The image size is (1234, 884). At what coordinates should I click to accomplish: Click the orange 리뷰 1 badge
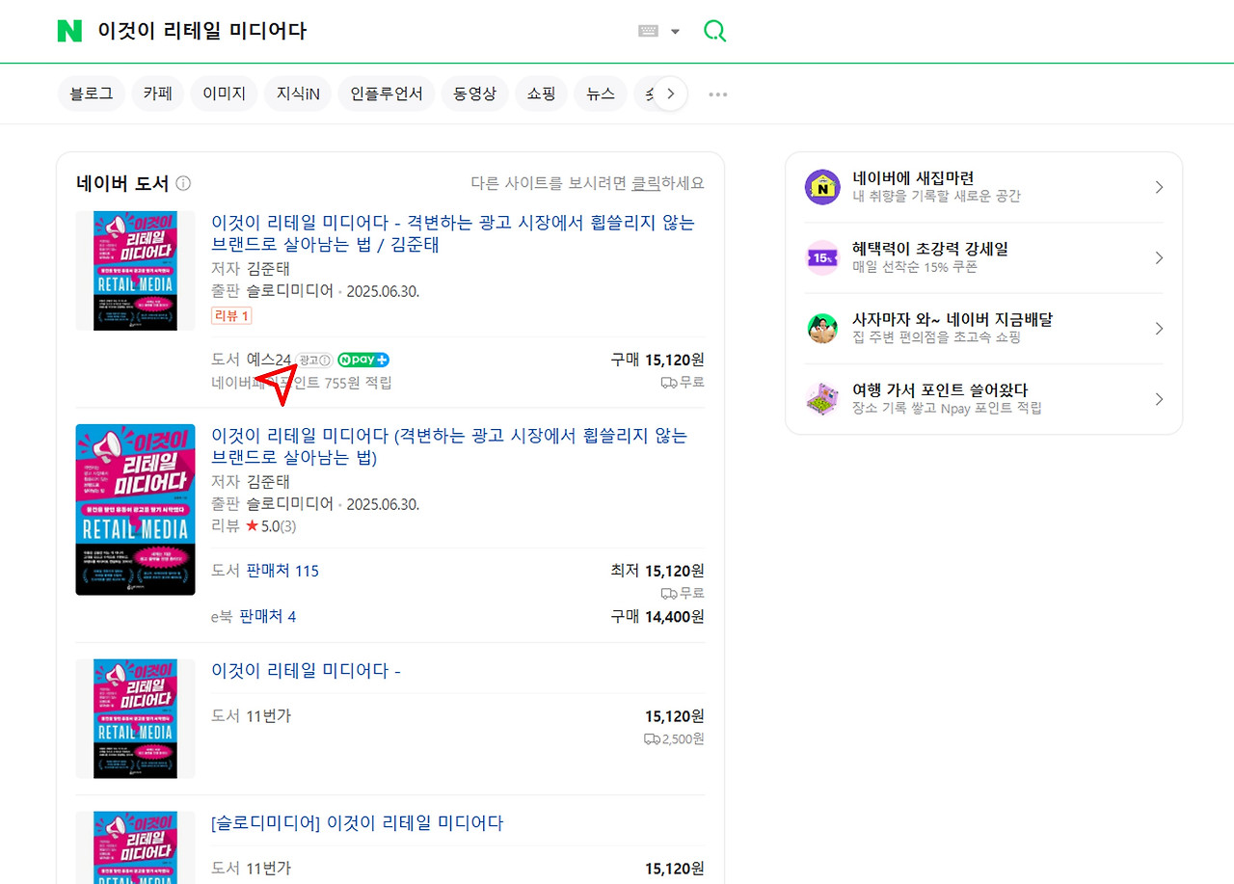231,315
